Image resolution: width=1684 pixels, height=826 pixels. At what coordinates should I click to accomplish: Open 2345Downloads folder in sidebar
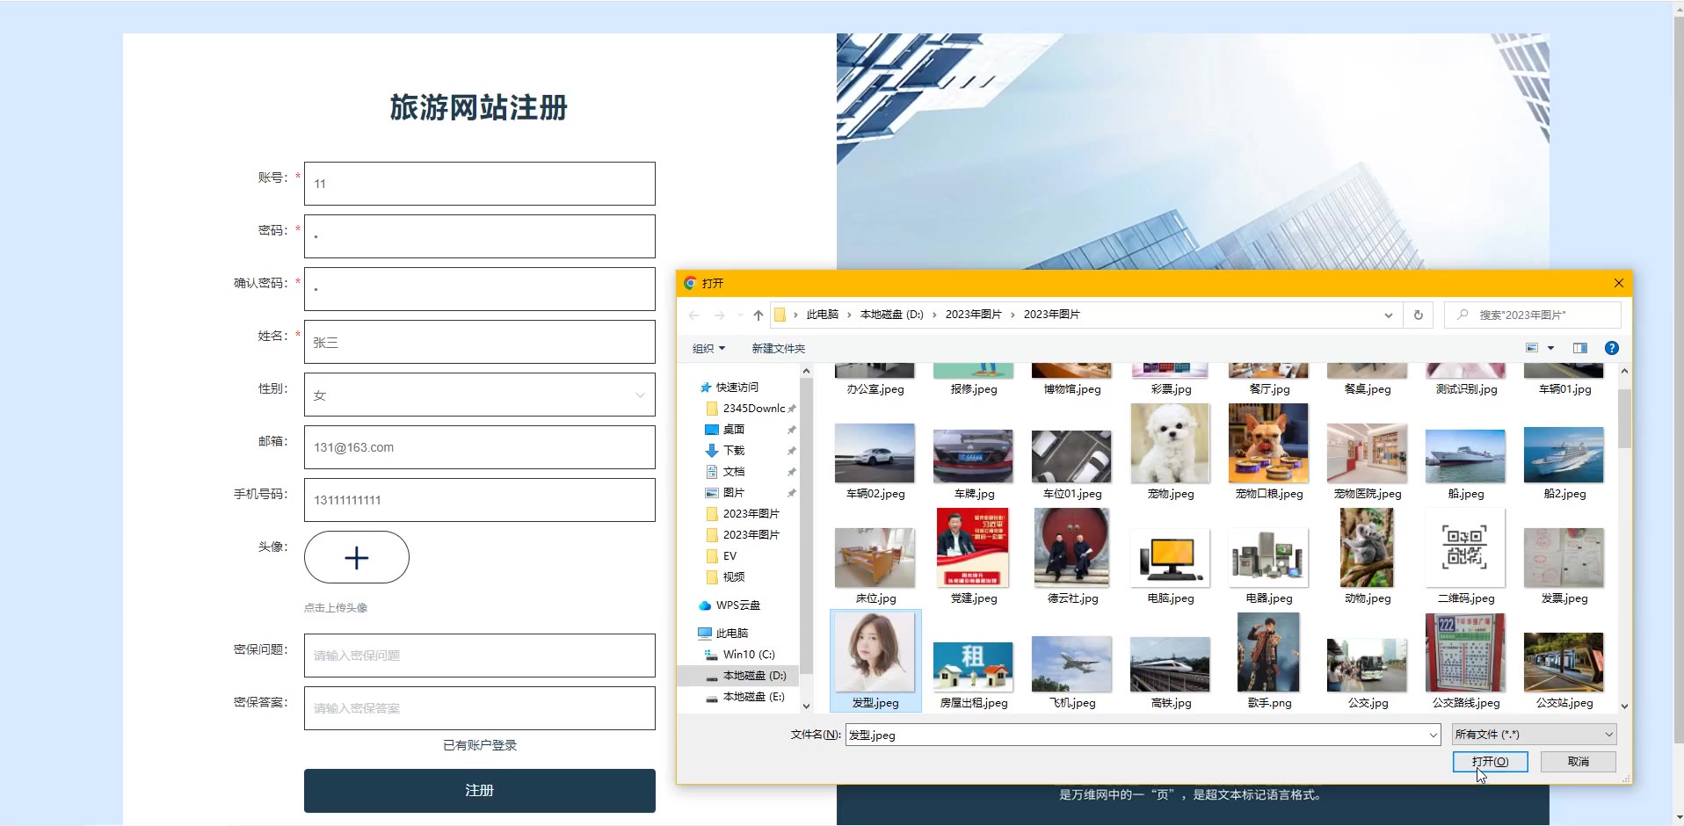point(752,408)
